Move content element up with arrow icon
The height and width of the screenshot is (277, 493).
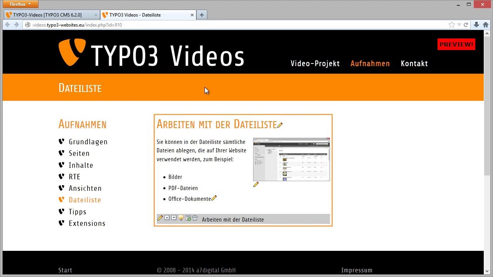[167, 218]
